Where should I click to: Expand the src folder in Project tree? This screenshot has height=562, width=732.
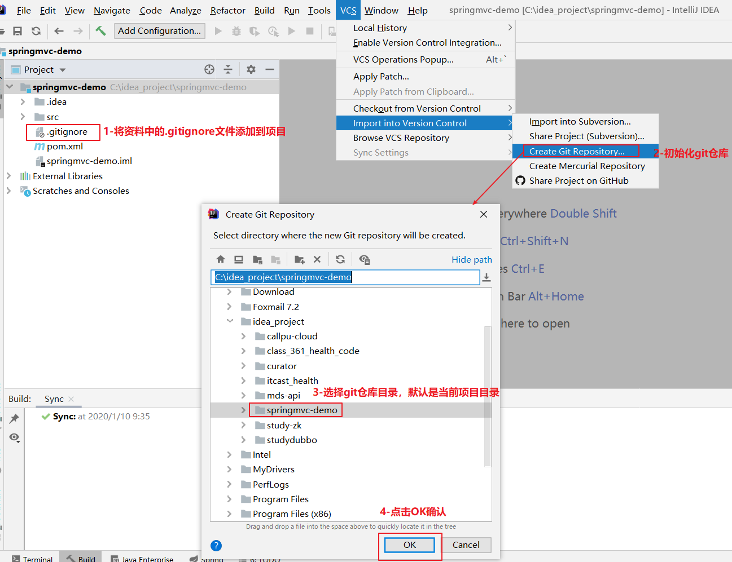(x=23, y=117)
